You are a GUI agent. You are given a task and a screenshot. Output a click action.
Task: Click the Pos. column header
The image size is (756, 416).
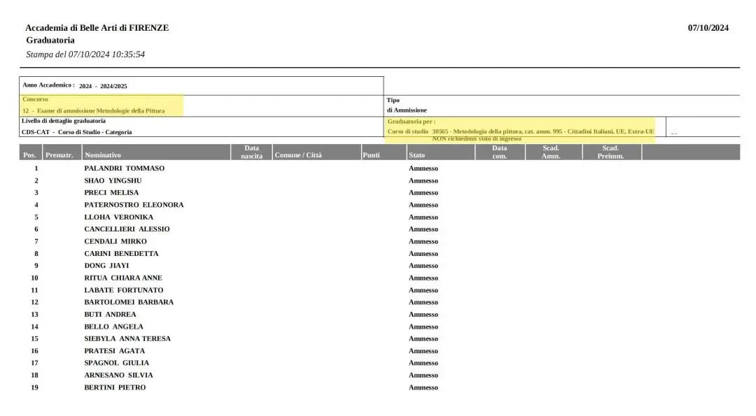(29, 155)
